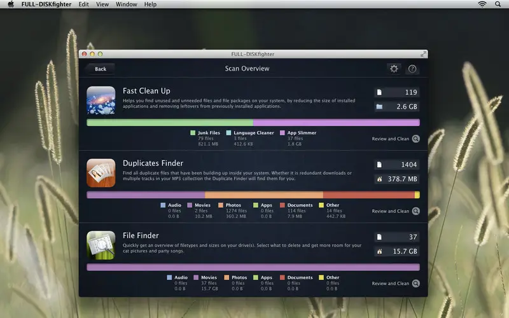Image resolution: width=509 pixels, height=318 pixels.
Task: Click magnifier icon beside Duplicates Finder review
Action: (416, 211)
